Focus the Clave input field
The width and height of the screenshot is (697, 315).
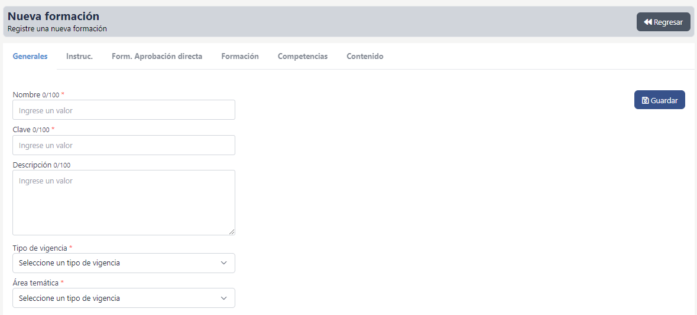124,145
